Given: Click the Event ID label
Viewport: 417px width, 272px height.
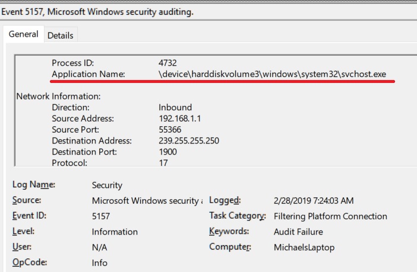Looking at the screenshot, I should 29,216.
